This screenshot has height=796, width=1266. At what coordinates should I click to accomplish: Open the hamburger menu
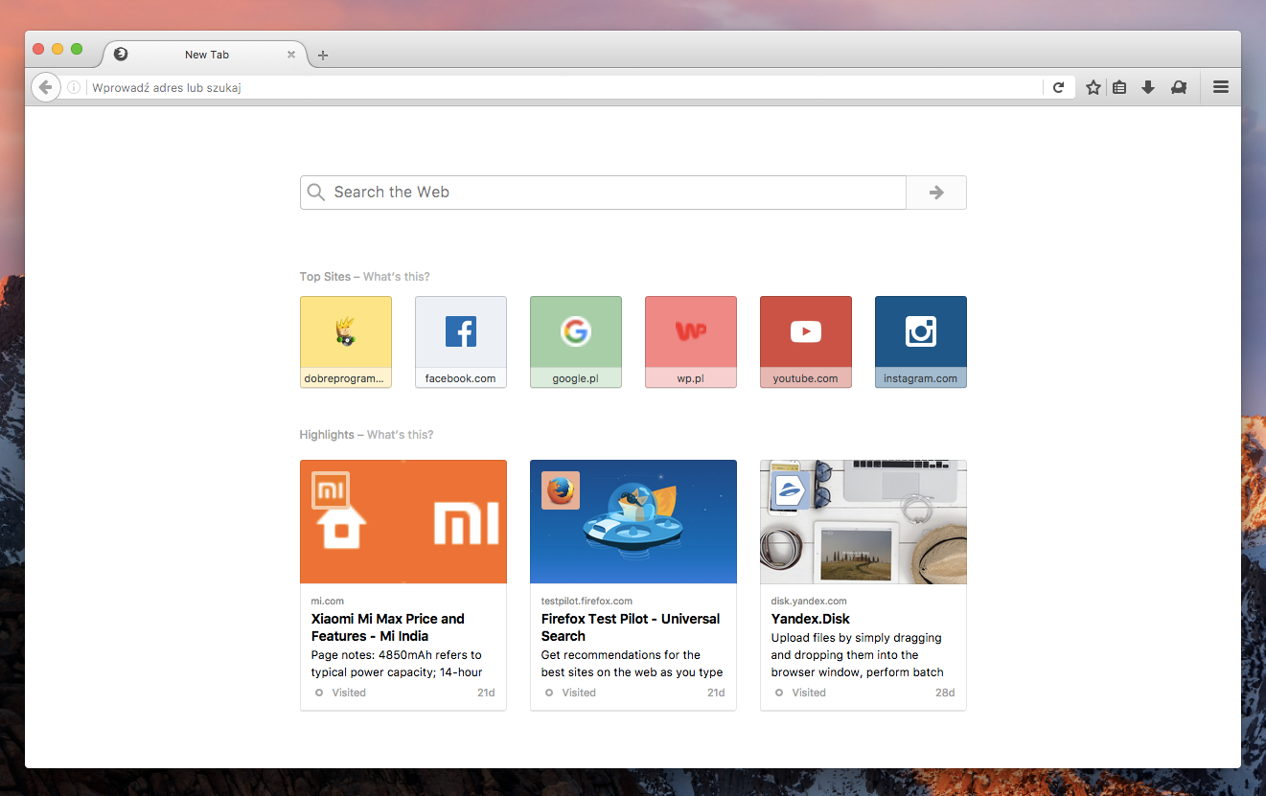(x=1221, y=87)
